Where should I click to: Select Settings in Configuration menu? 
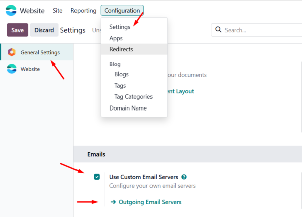click(120, 27)
